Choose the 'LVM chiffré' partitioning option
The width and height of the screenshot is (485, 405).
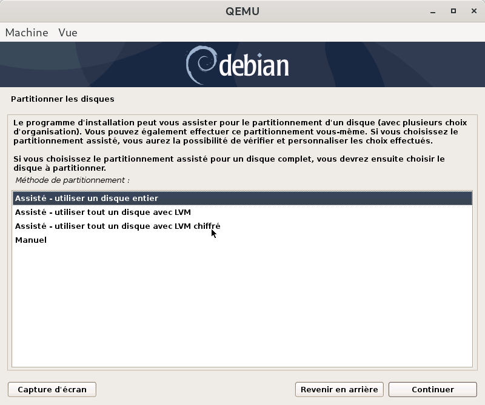coord(118,226)
